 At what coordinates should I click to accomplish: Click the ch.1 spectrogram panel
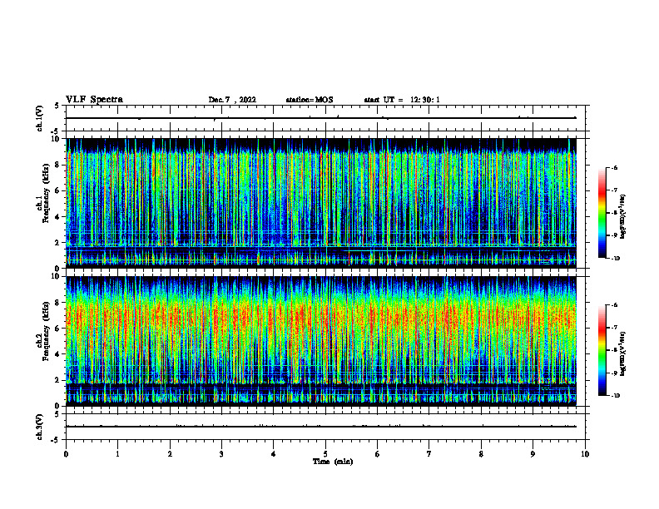coord(320,203)
